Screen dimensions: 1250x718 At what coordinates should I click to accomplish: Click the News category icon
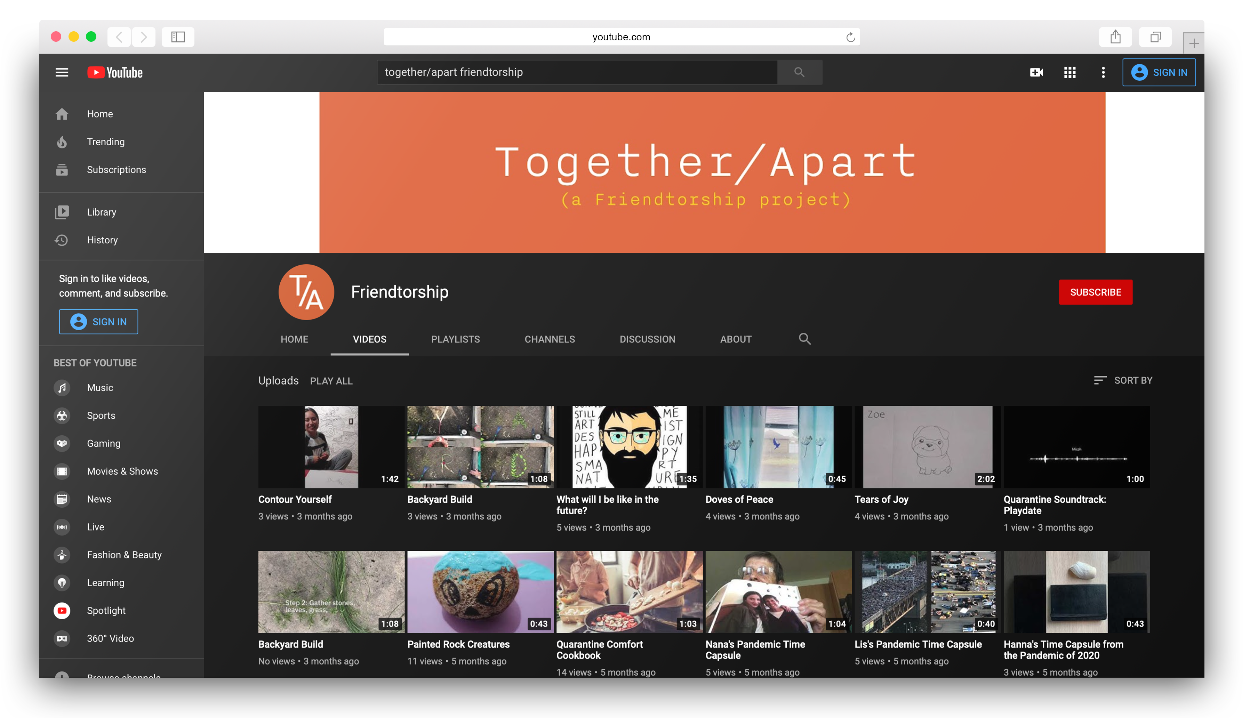pos(62,499)
